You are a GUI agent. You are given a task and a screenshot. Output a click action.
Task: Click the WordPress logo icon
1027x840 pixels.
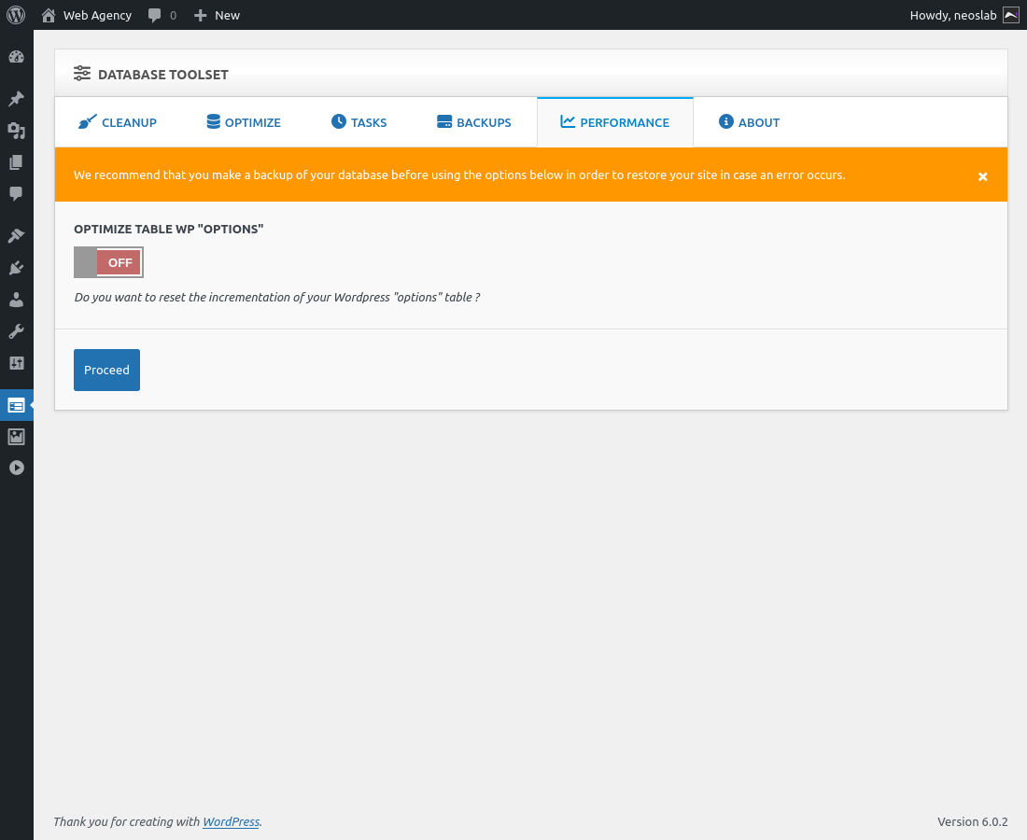(16, 14)
